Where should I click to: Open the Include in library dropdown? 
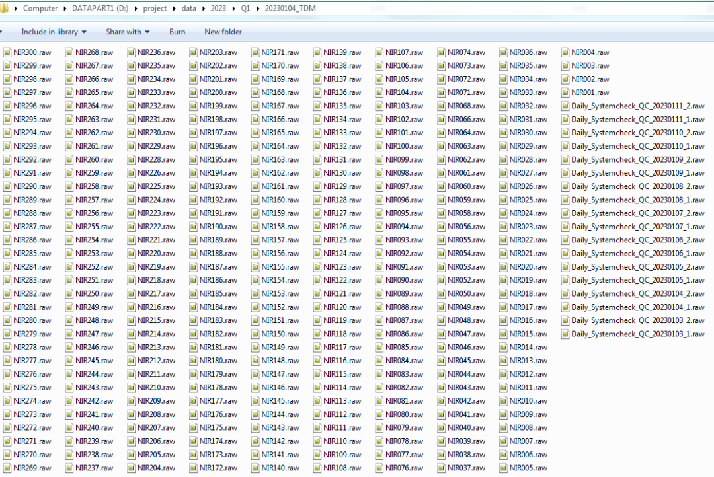point(54,32)
